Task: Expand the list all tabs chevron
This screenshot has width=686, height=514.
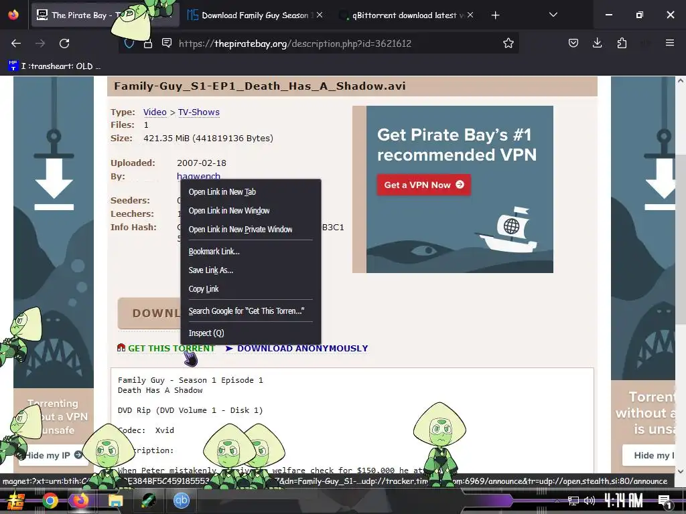Action: point(553,15)
